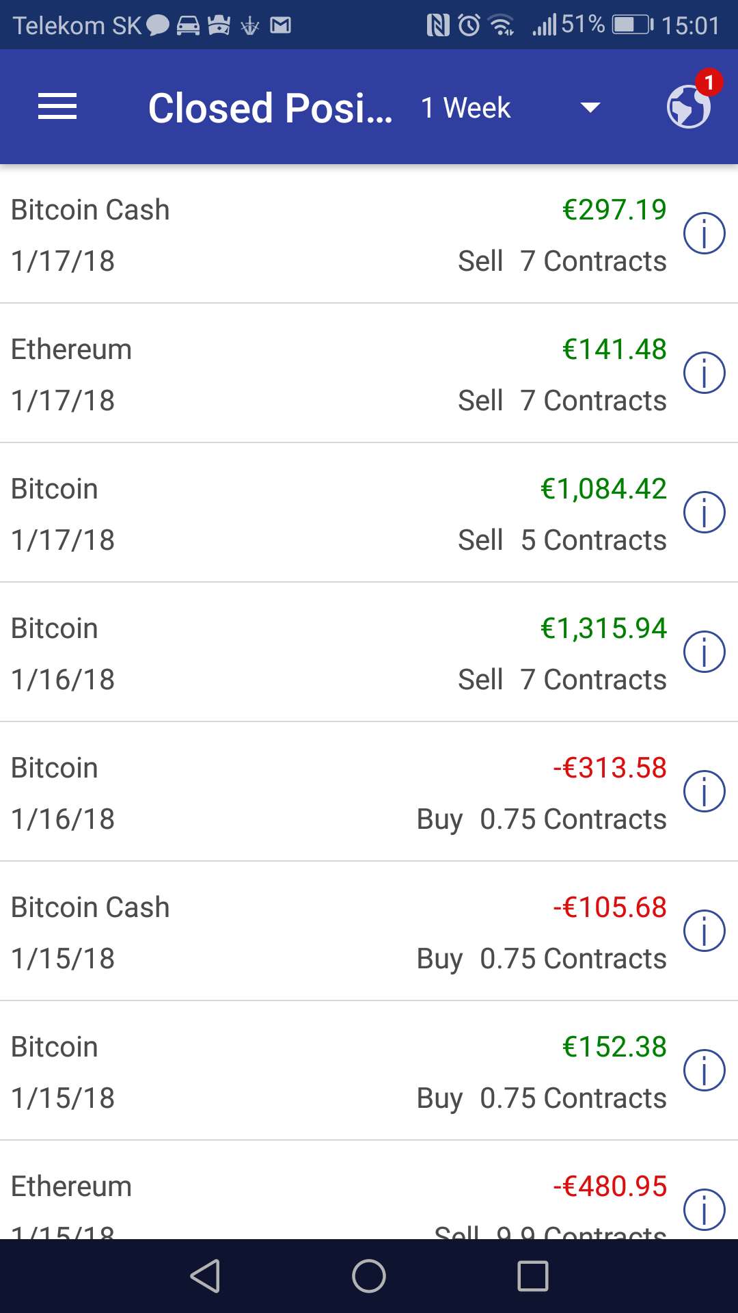This screenshot has height=1313, width=738.
Task: Show info for Bitcoin Cash €297.19 position
Action: [704, 233]
